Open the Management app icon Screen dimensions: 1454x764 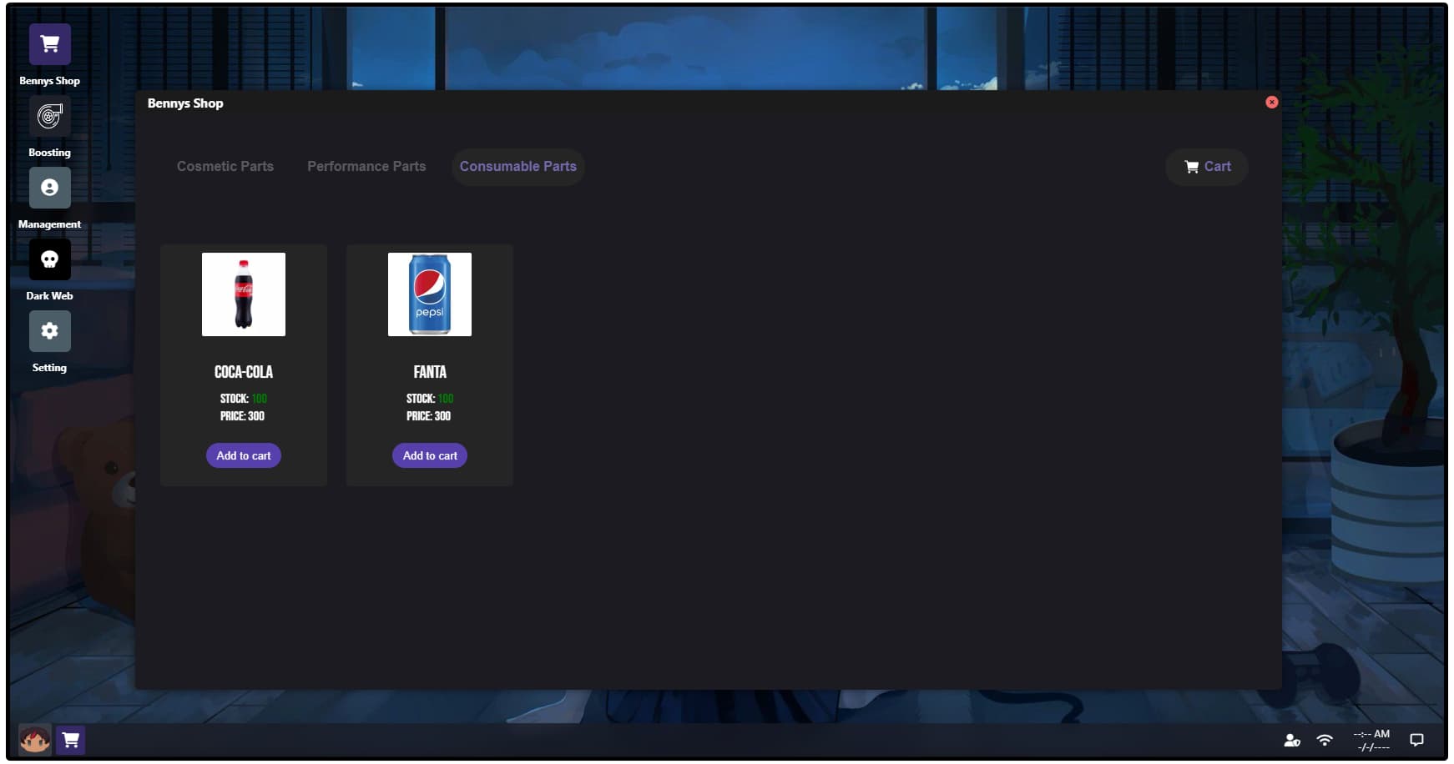coord(50,188)
